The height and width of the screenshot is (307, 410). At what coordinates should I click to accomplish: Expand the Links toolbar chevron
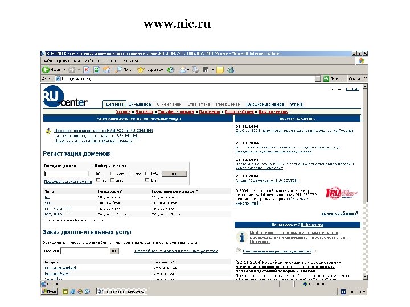(x=365, y=78)
